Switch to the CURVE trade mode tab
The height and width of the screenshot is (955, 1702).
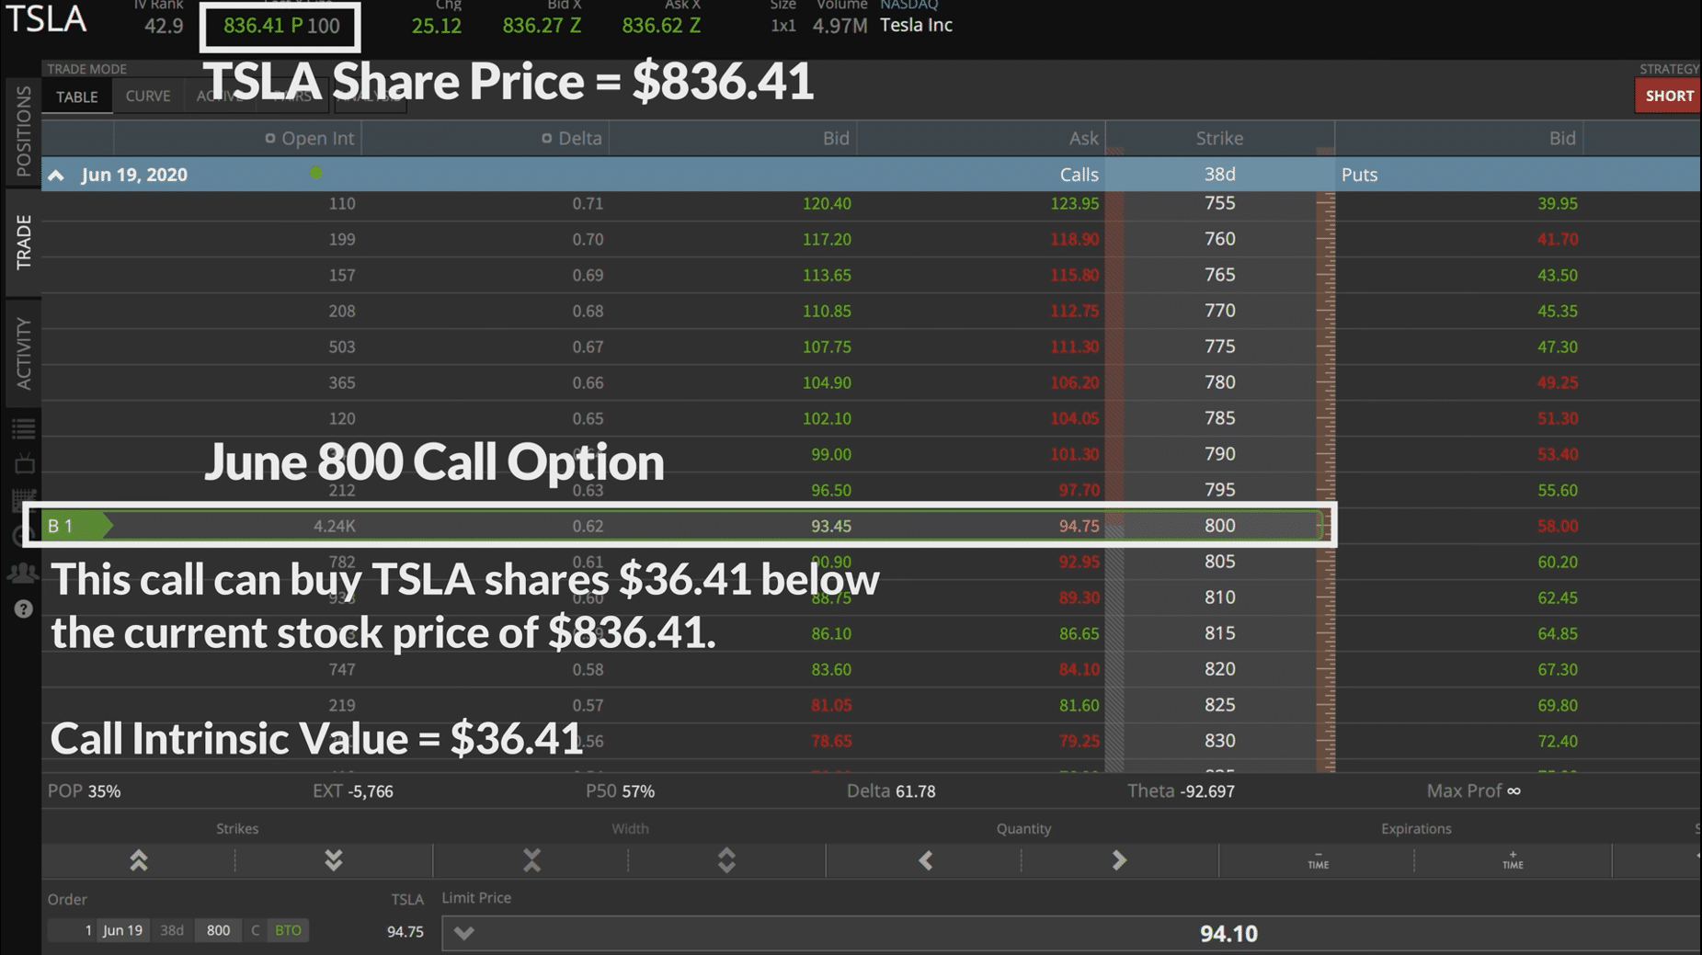tap(148, 97)
